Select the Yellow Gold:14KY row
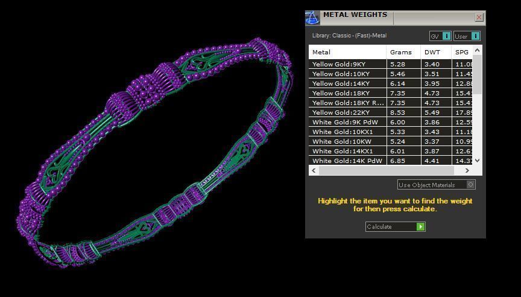 click(x=391, y=83)
